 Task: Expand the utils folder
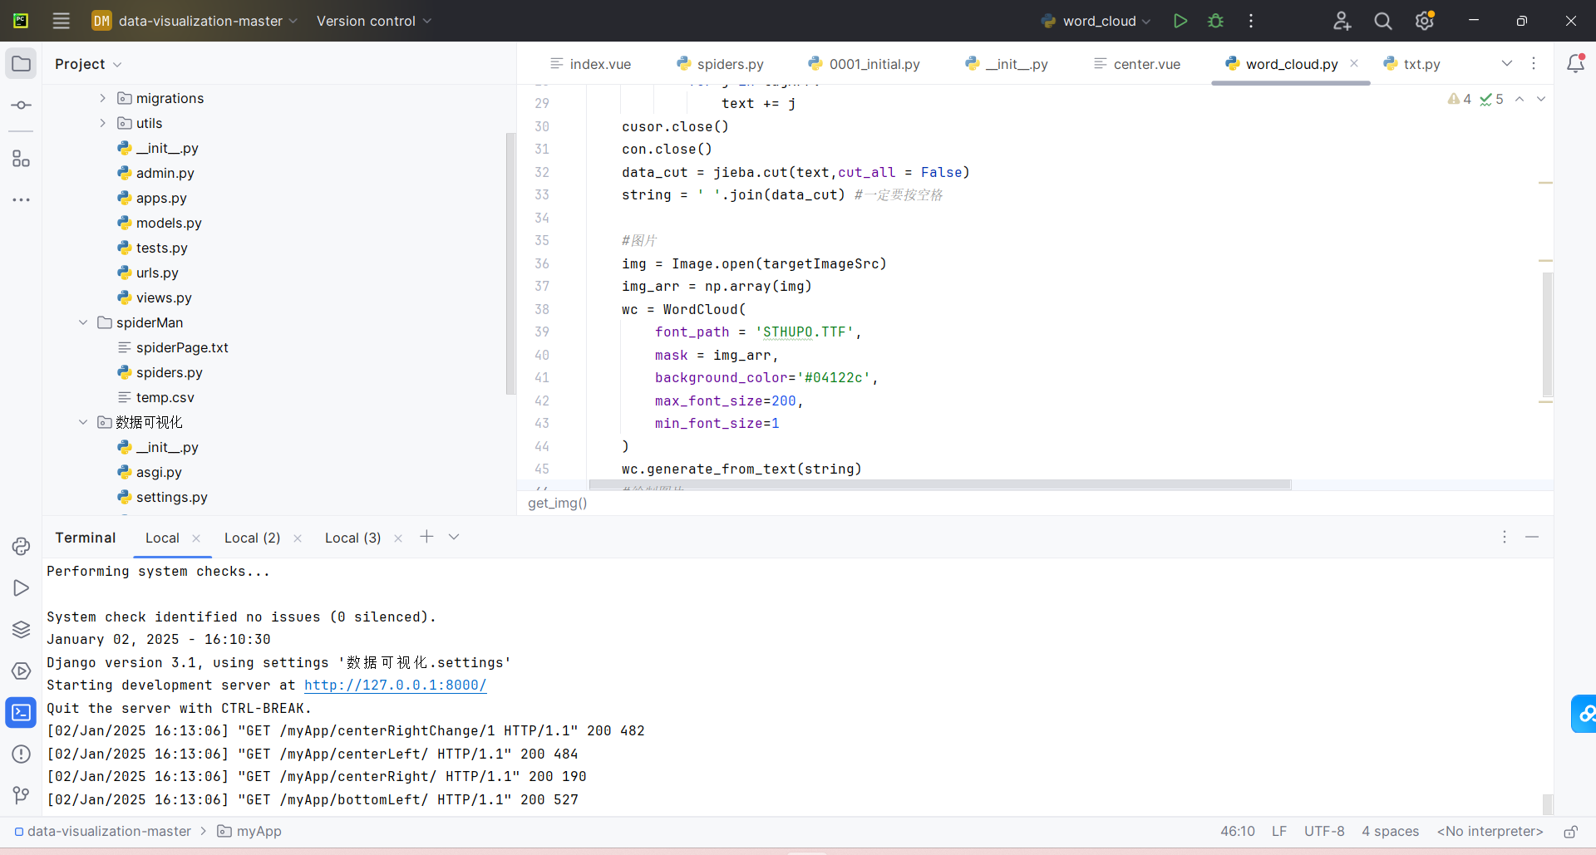pos(103,123)
